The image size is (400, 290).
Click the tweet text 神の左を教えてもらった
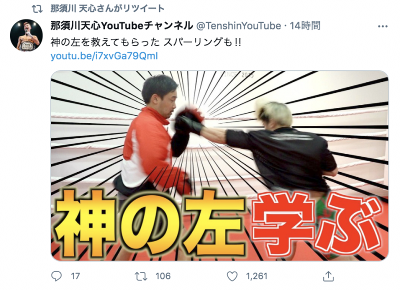coord(105,42)
